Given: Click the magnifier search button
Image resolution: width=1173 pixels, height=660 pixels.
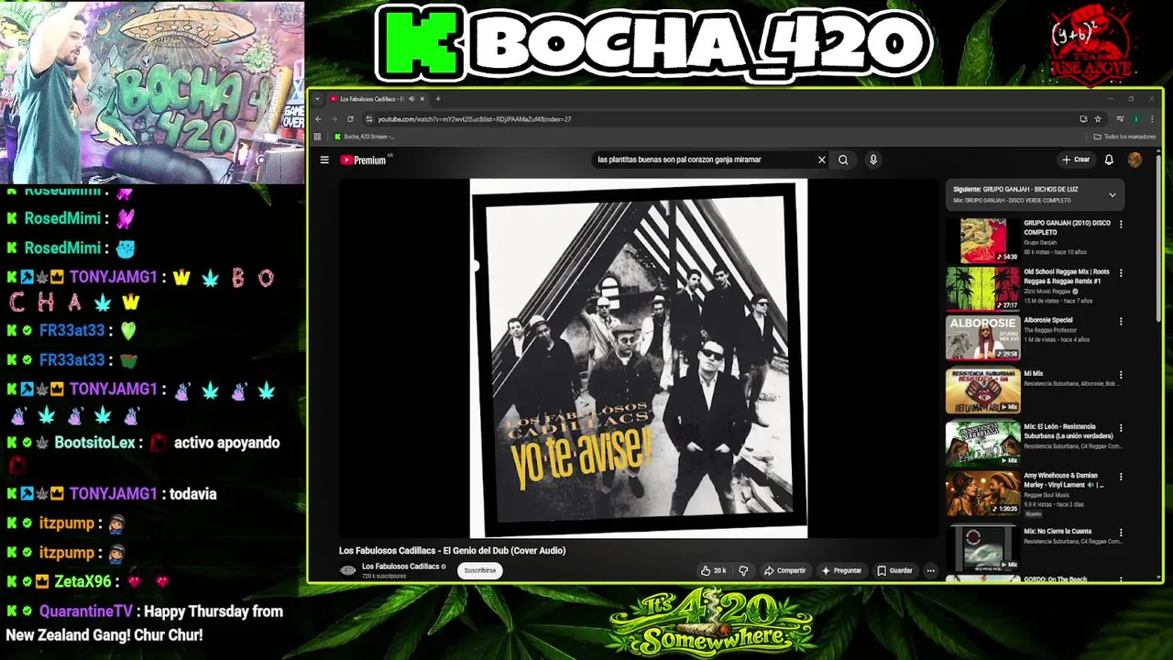Looking at the screenshot, I should tap(843, 159).
